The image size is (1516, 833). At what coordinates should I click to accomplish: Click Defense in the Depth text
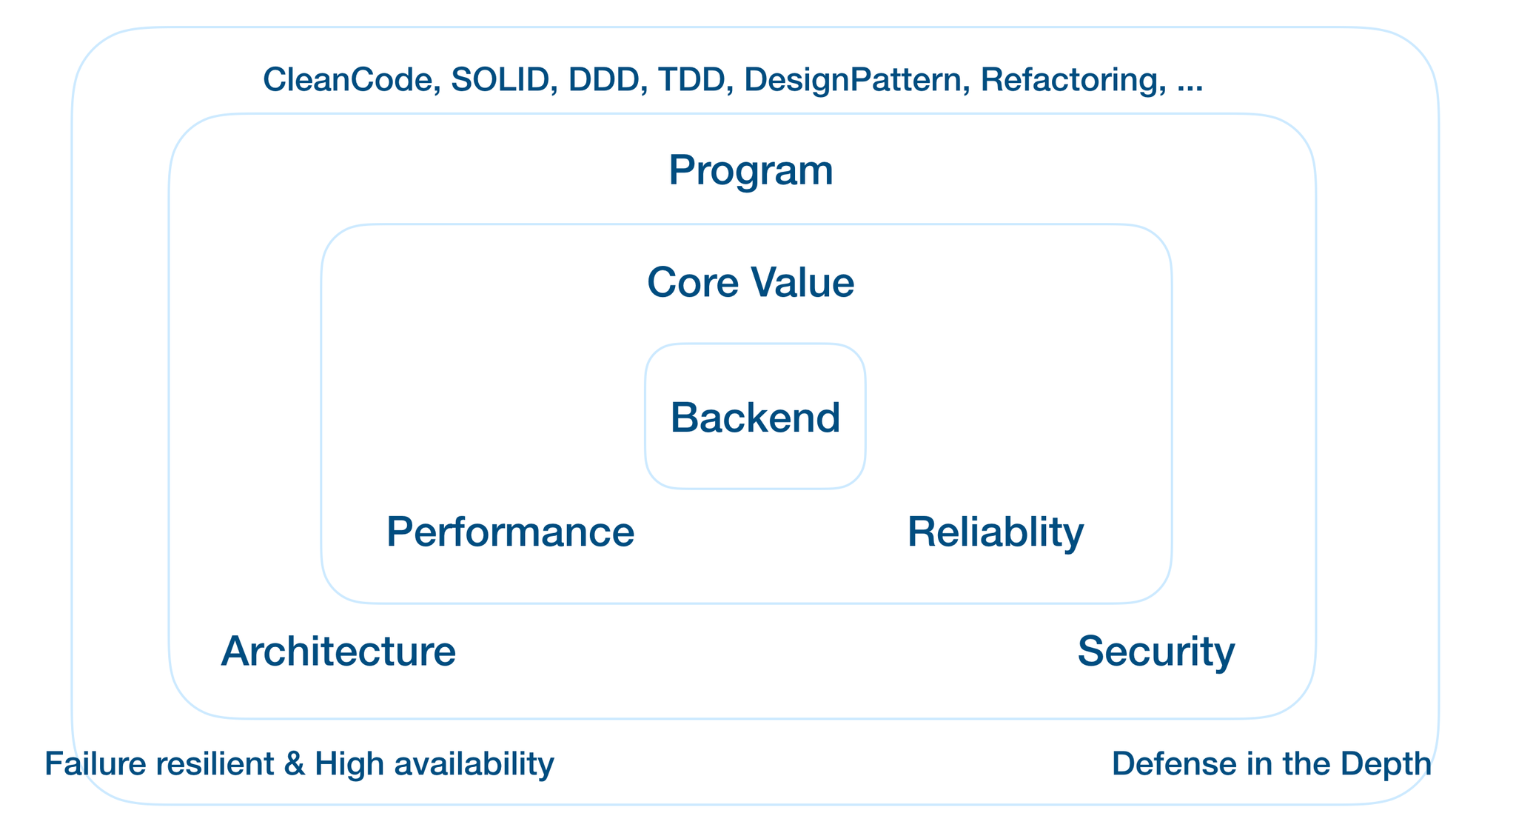[x=1272, y=765]
